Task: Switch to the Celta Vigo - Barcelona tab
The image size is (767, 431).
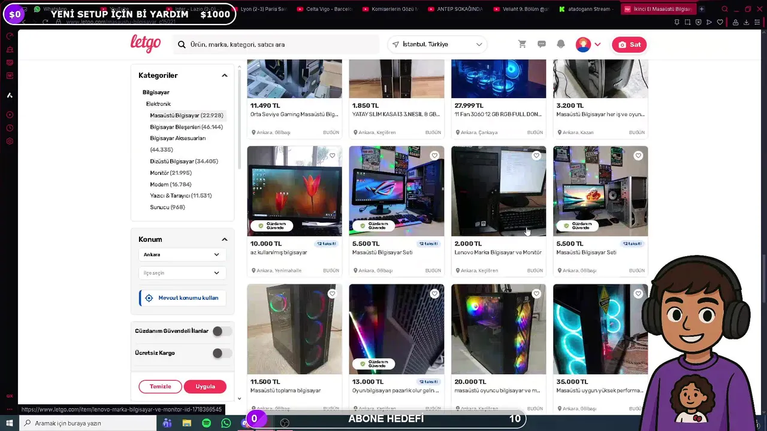Action: coord(324,9)
